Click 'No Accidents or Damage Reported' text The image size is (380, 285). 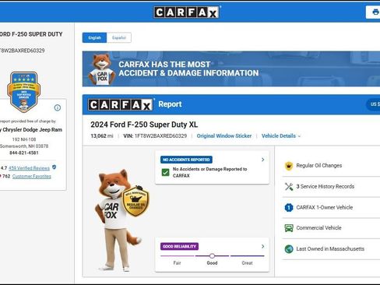[209, 172]
